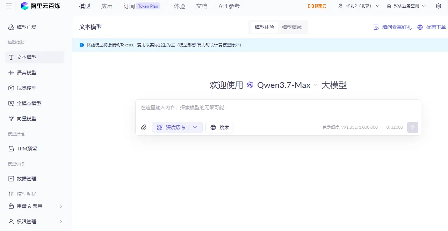448x231 pixels.
Task: Focus the prompt input field
Action: (278, 107)
